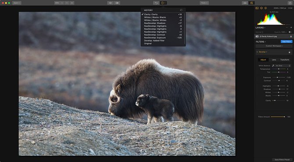Image resolution: width=294 pixels, height=162 pixels.
Task: Open the Develop filter name menu
Action: (263, 52)
